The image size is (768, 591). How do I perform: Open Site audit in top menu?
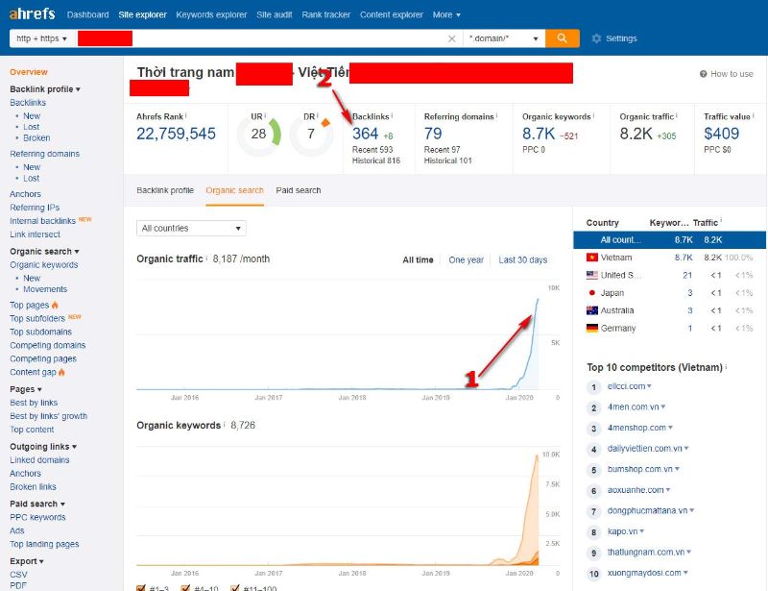274,14
